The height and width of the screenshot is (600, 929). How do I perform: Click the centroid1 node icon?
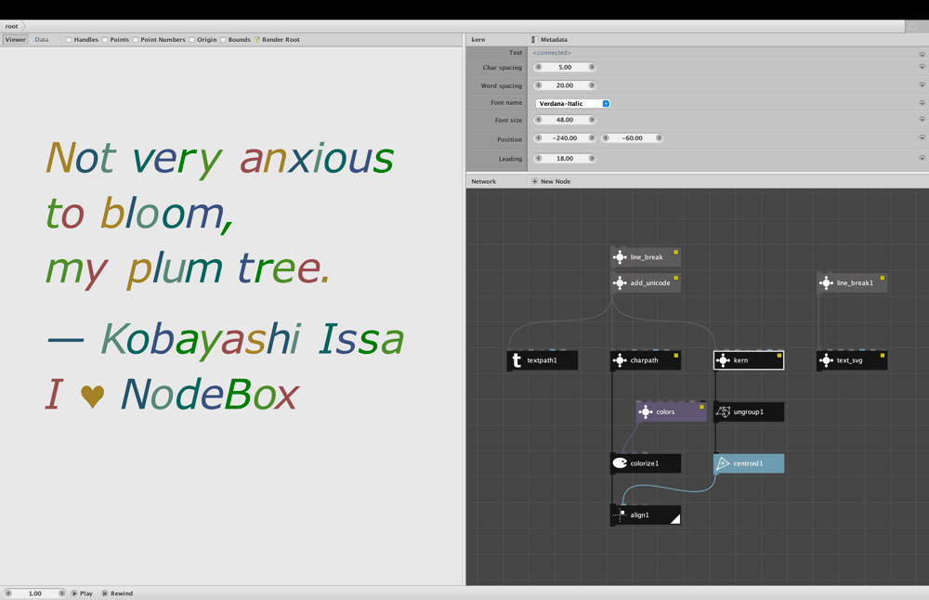point(723,463)
